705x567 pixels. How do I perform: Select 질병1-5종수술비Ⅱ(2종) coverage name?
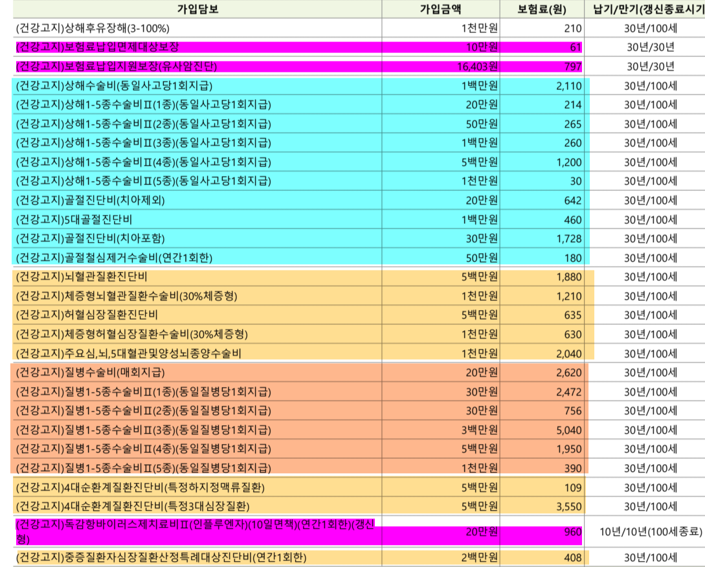pyautogui.click(x=144, y=410)
